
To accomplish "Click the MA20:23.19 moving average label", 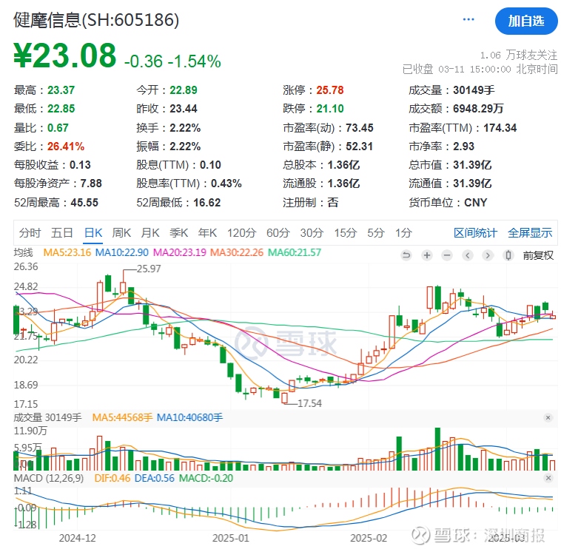I will [180, 252].
